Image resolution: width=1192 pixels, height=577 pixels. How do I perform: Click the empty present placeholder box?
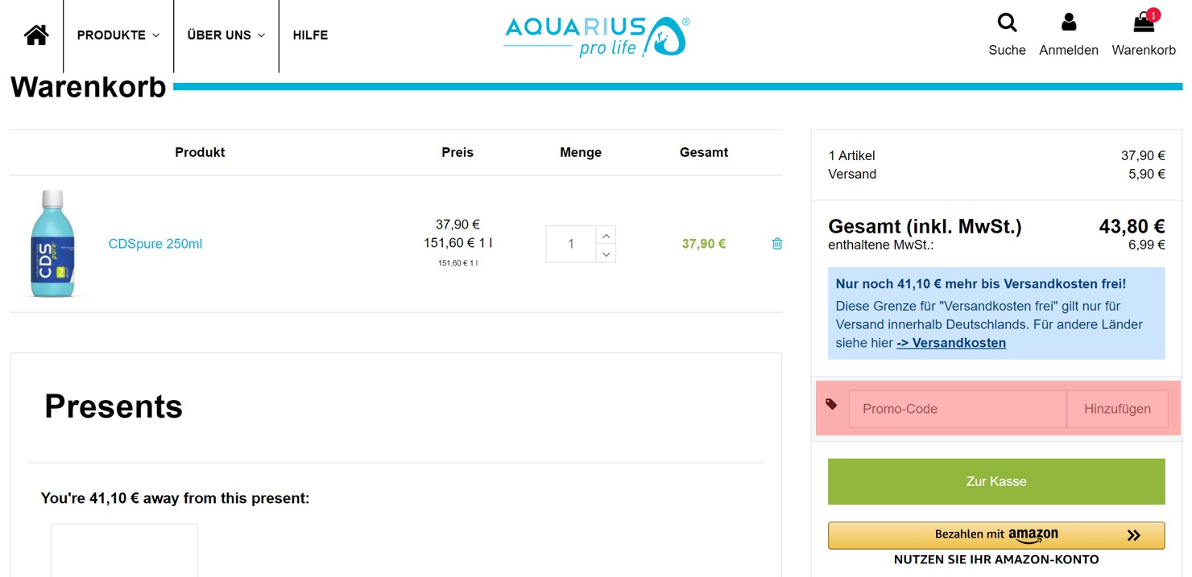124,550
